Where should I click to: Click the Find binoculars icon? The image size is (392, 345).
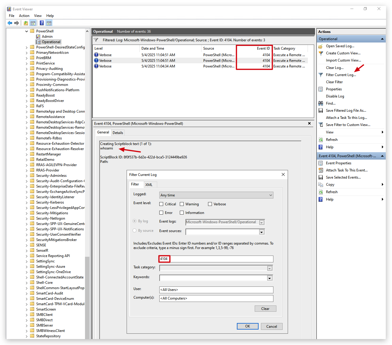[321, 103]
